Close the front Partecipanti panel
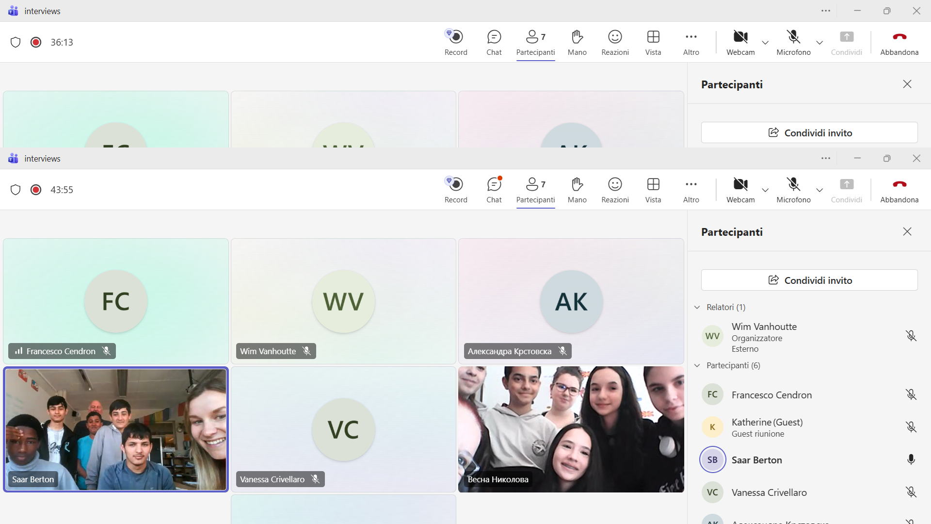931x524 pixels. coord(907,231)
